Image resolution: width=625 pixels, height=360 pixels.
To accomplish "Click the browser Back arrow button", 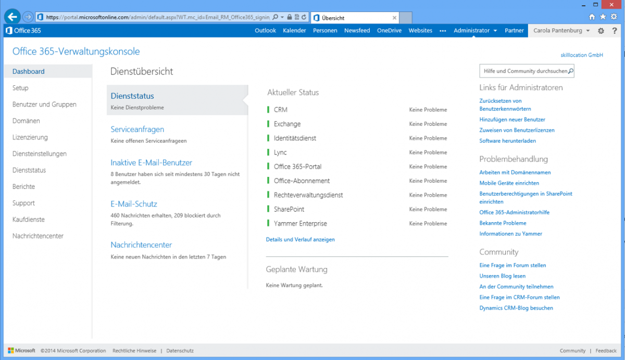I will 13,17.
